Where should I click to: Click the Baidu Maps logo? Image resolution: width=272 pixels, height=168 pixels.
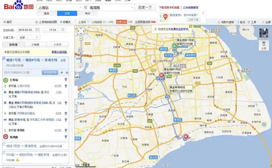(x=19, y=5)
